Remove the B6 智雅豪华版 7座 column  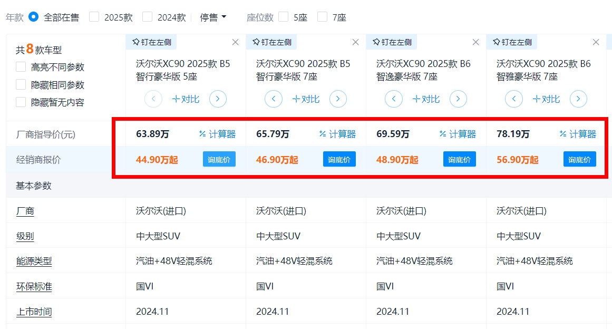[596, 42]
